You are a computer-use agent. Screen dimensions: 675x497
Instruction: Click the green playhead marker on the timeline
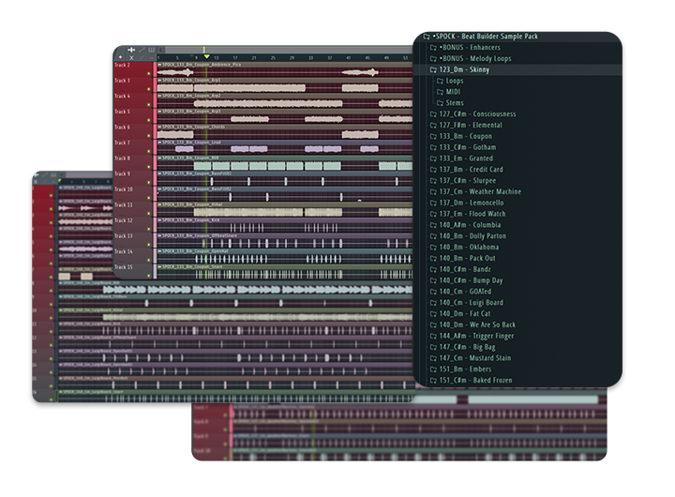pos(206,57)
